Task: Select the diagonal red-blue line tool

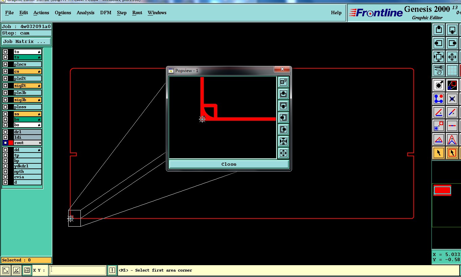Action: [452, 112]
